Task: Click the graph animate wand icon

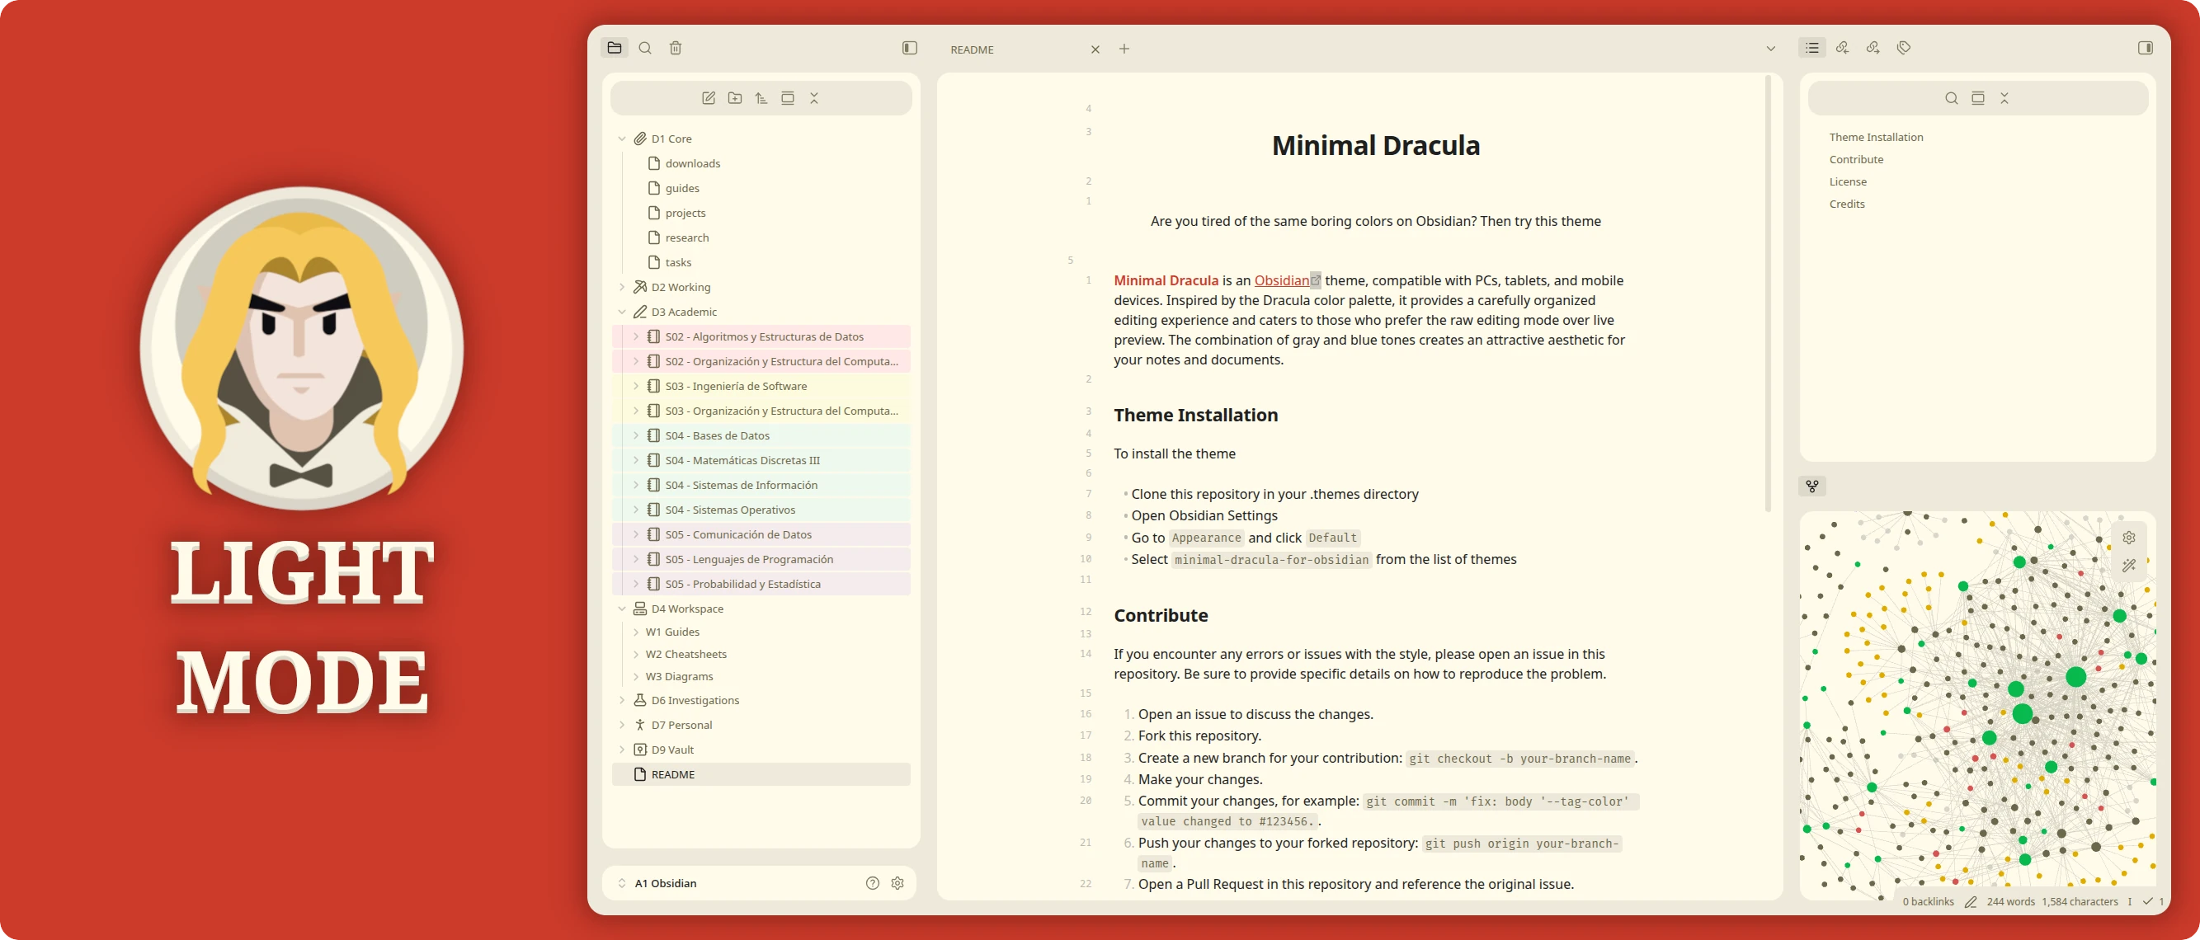Action: 2129,565
